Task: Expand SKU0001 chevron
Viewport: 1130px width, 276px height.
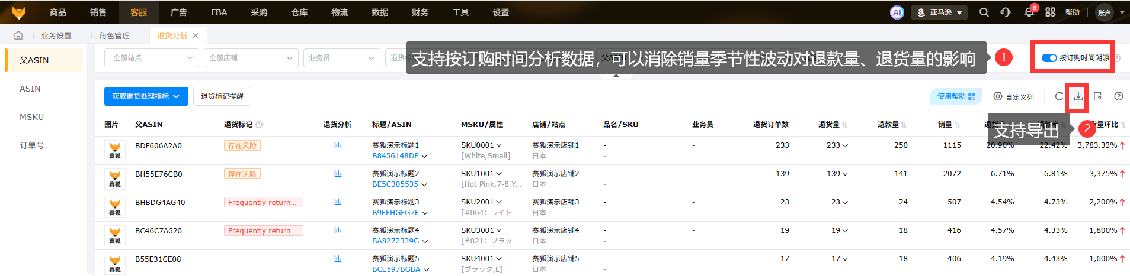Action: coord(499,145)
